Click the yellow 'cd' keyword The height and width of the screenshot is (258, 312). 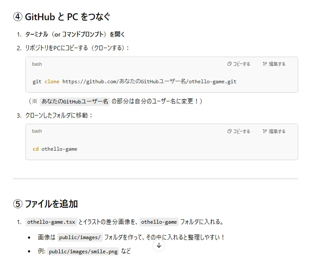(x=36, y=149)
